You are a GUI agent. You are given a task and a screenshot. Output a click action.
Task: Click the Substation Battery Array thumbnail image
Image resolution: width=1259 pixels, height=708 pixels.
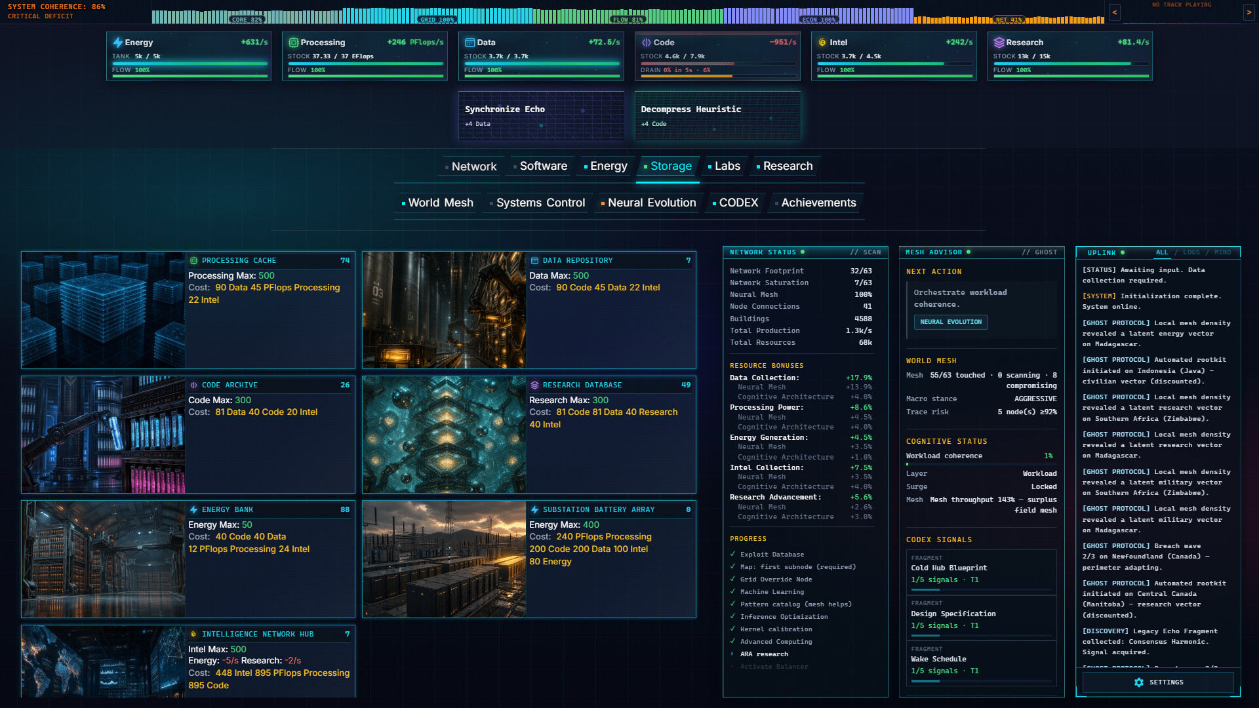[x=444, y=559]
